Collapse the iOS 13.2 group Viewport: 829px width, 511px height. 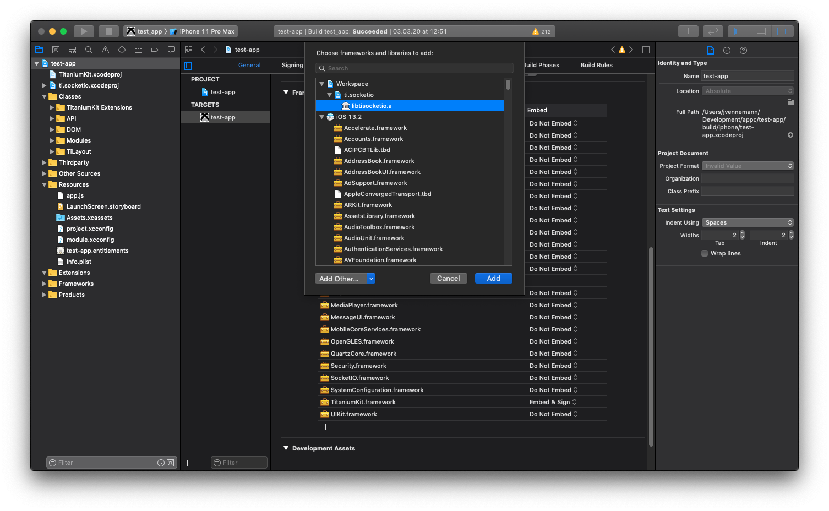[322, 117]
